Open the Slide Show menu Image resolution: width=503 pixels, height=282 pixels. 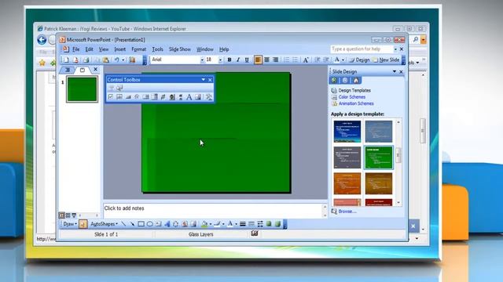point(180,49)
